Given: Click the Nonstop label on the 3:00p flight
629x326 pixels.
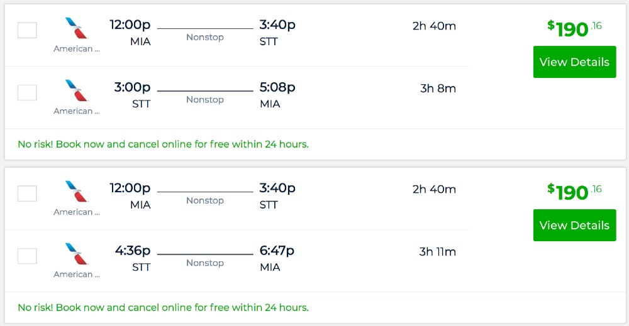Looking at the screenshot, I should (x=205, y=100).
